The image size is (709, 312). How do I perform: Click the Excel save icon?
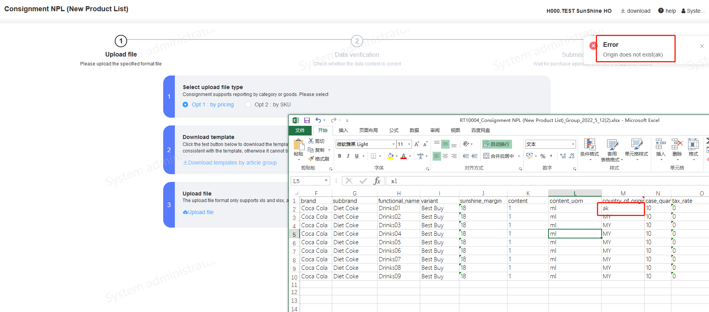point(307,120)
